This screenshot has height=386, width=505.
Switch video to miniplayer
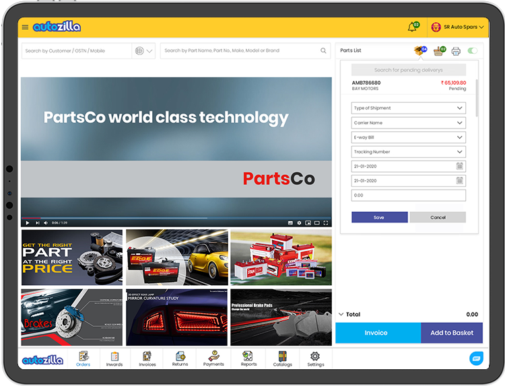308,223
